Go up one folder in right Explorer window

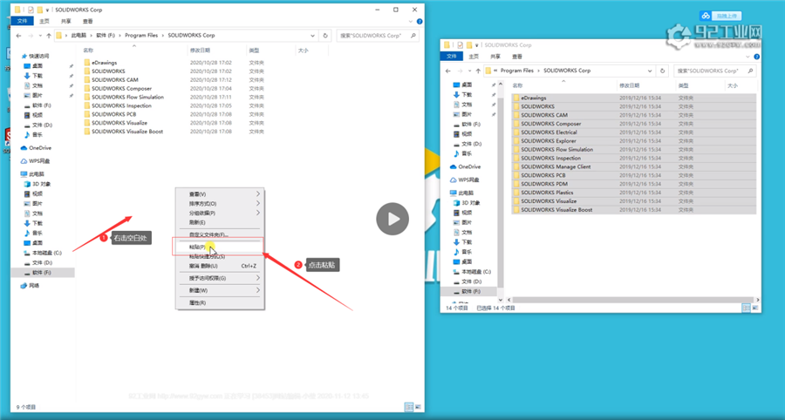click(x=478, y=71)
